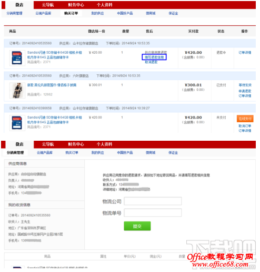Viewport: 260px width, 272px height.
Task: Click the first SanDisk SD card product thumbnail
Action: [17, 58]
